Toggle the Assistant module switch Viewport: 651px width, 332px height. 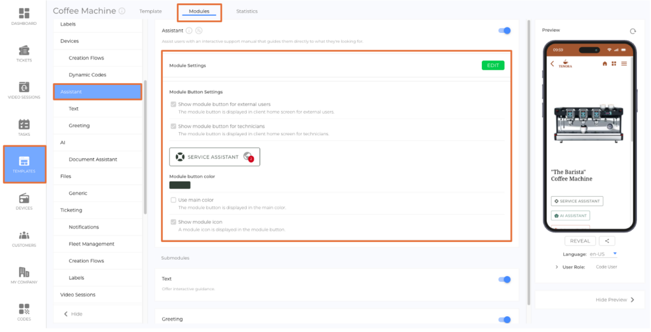click(505, 30)
